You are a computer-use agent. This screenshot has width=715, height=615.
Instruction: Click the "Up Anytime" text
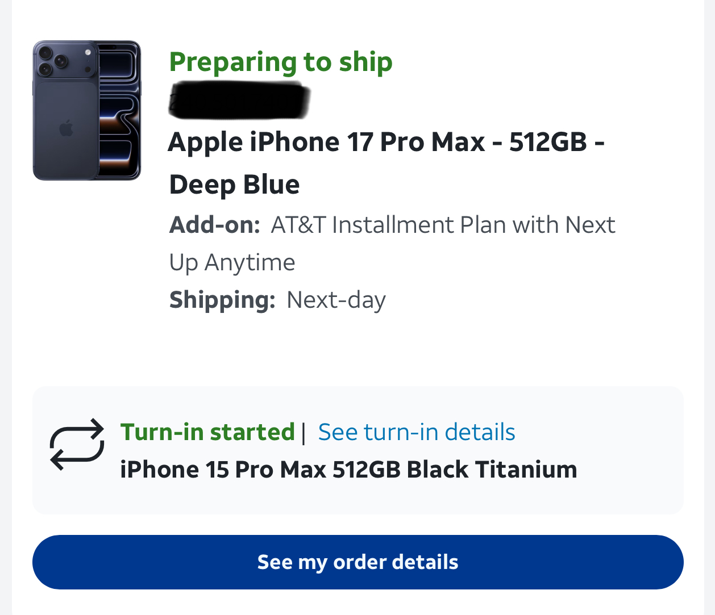pos(232,262)
